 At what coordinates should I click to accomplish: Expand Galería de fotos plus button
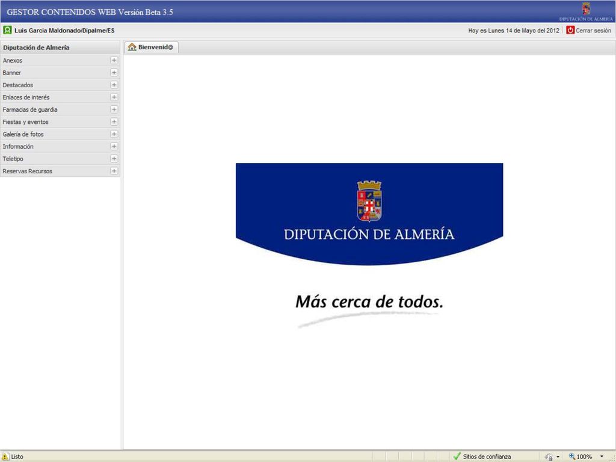coord(114,134)
